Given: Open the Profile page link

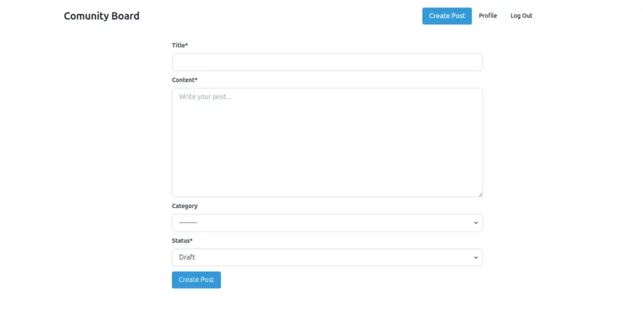Looking at the screenshot, I should (x=488, y=16).
